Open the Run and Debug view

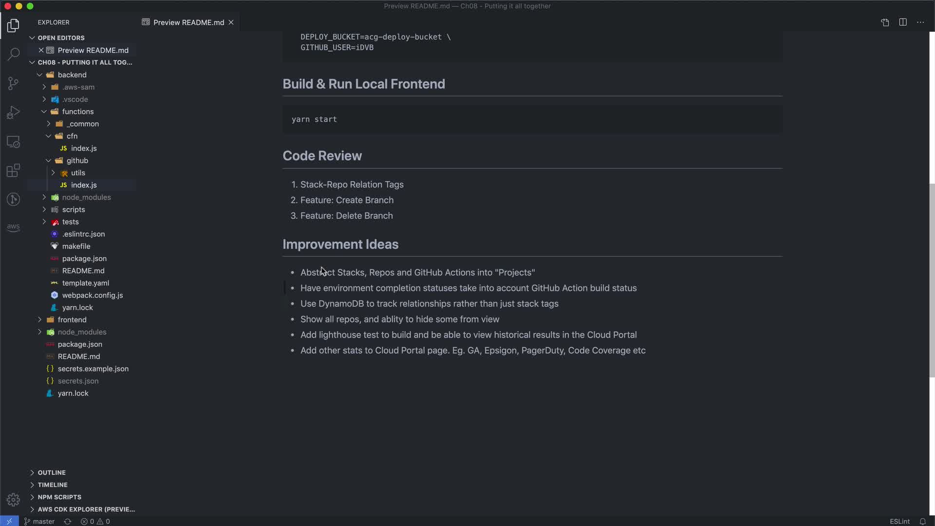[x=13, y=113]
